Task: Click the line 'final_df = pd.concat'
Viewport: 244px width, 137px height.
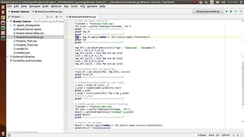Action: 103,72
